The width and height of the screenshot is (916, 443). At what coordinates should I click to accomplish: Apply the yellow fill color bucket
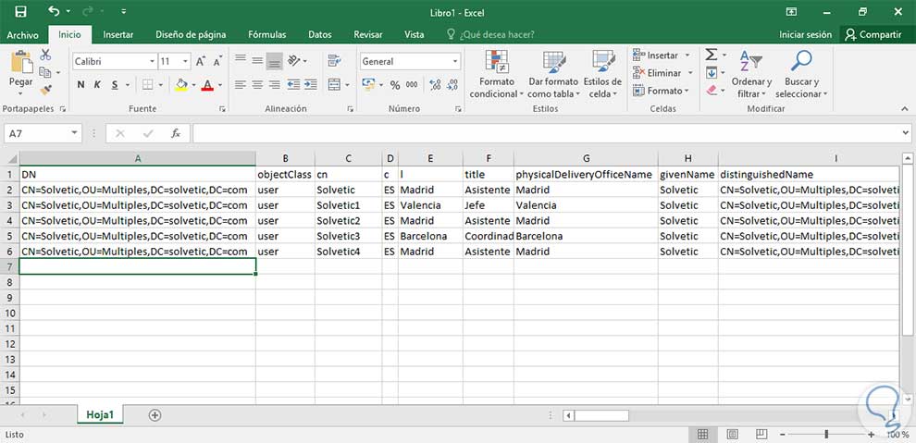click(x=181, y=85)
